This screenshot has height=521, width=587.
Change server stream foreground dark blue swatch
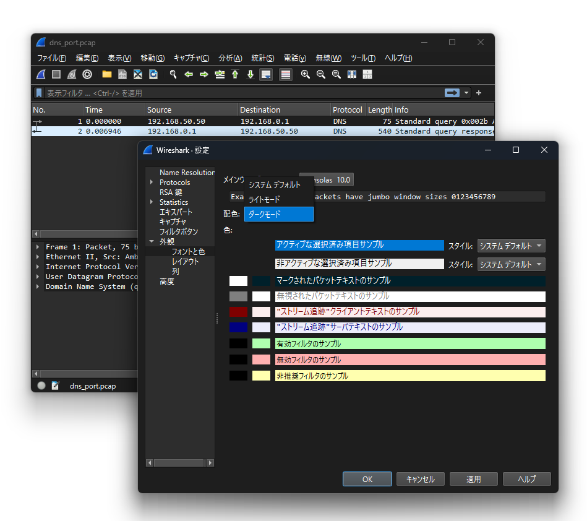(239, 327)
